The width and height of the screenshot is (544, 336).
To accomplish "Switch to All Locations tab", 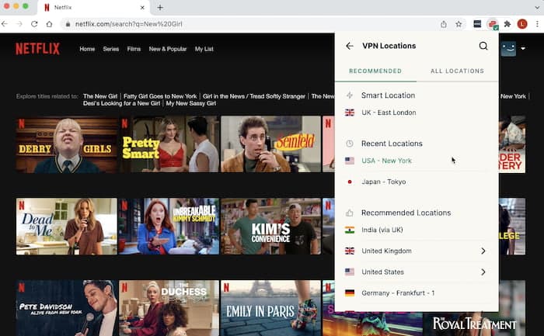I will click(x=457, y=71).
